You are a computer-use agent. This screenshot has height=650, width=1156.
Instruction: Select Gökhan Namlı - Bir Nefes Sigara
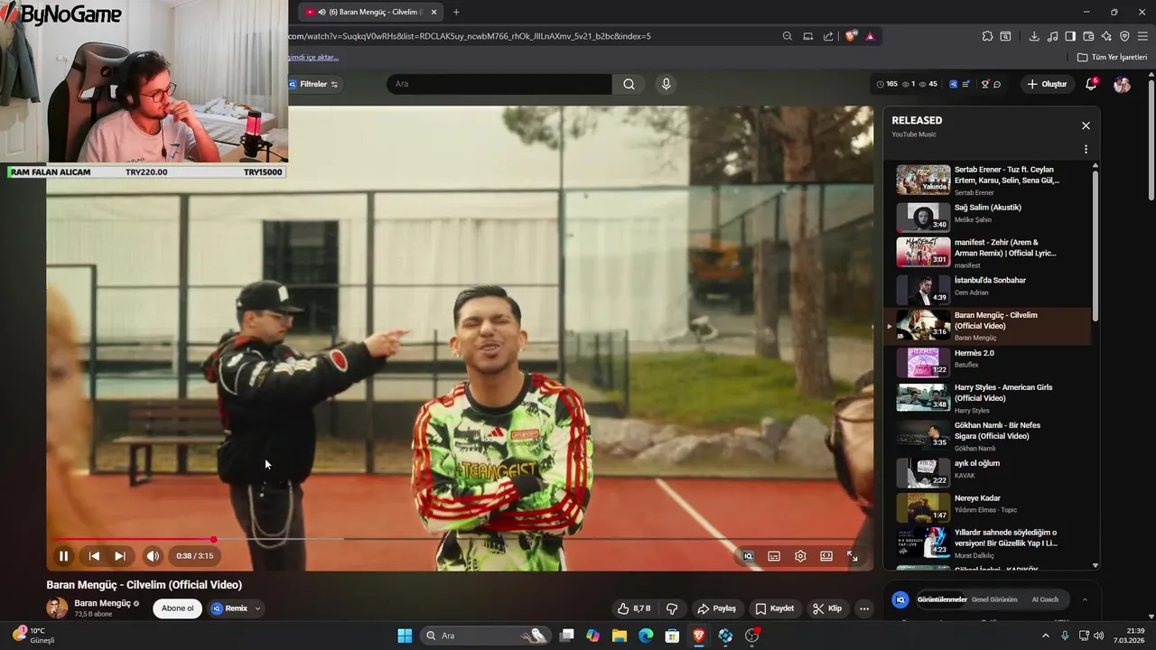click(x=988, y=436)
